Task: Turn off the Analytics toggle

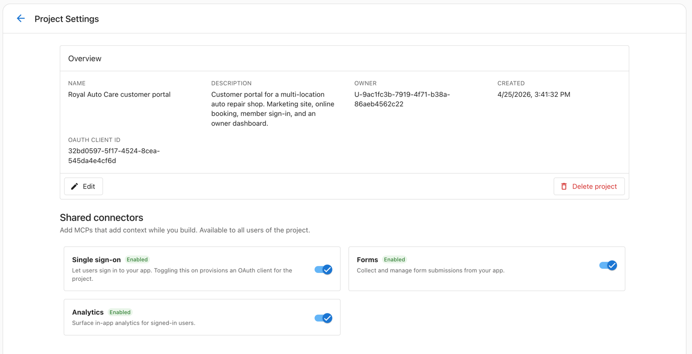Action: [323, 318]
